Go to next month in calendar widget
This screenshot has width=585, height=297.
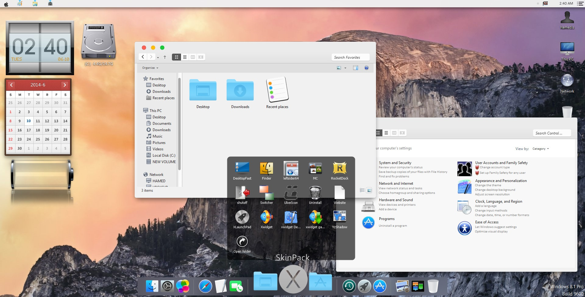tap(64, 85)
